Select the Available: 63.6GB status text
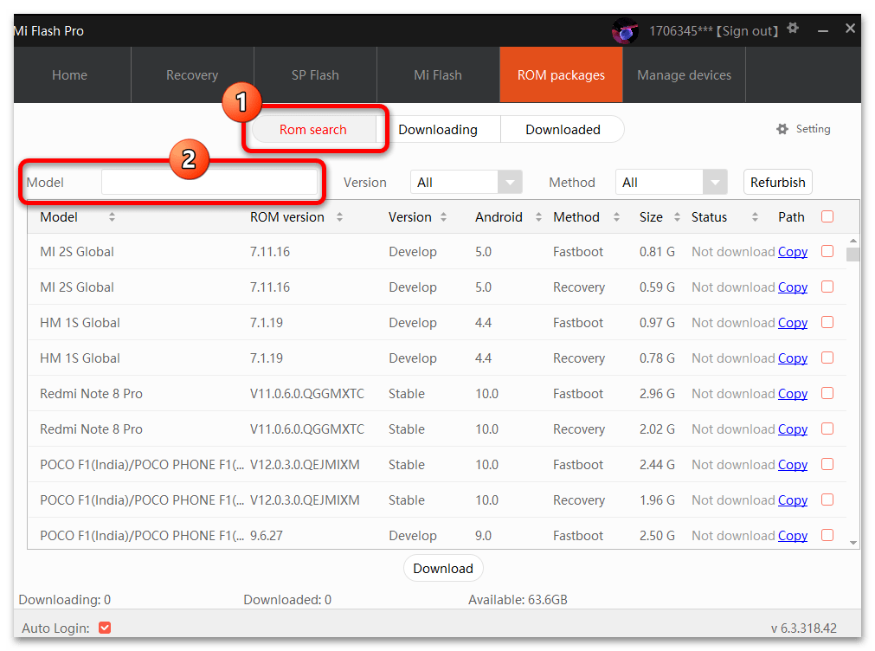This screenshot has width=875, height=651. tap(518, 600)
